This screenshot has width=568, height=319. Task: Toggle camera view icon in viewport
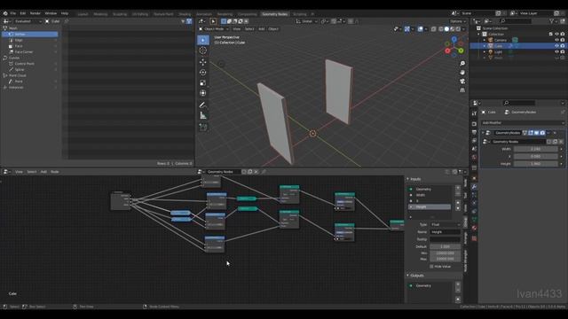(x=462, y=81)
